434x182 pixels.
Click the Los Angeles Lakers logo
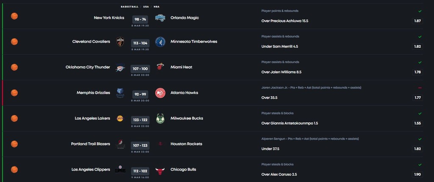click(120, 118)
